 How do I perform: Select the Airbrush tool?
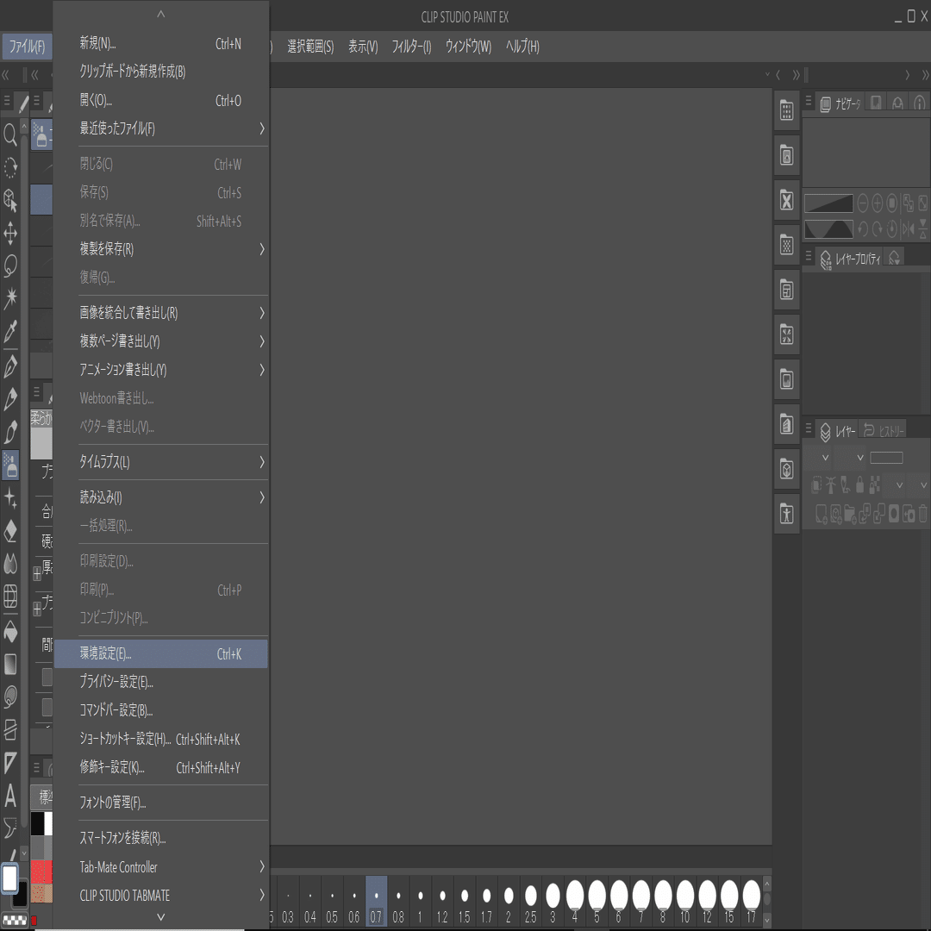[x=10, y=465]
